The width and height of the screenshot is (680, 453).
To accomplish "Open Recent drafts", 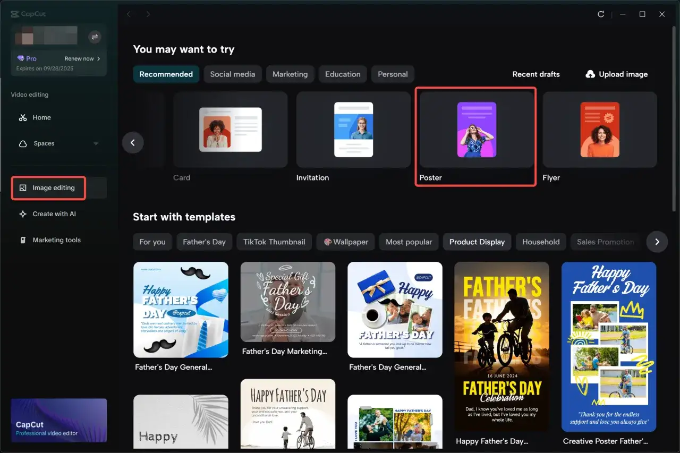I will point(535,74).
